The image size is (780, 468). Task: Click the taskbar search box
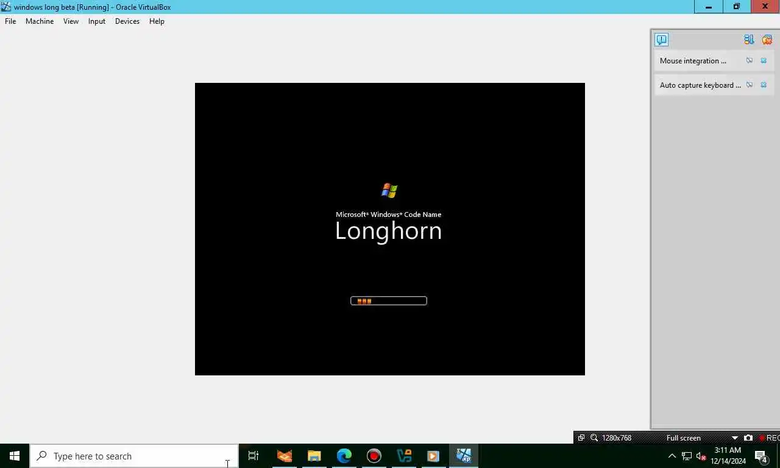coord(134,456)
